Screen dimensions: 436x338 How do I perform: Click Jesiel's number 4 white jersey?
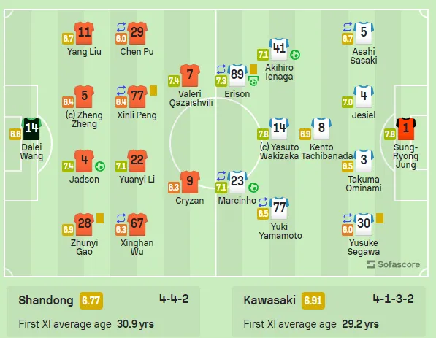[x=364, y=97]
